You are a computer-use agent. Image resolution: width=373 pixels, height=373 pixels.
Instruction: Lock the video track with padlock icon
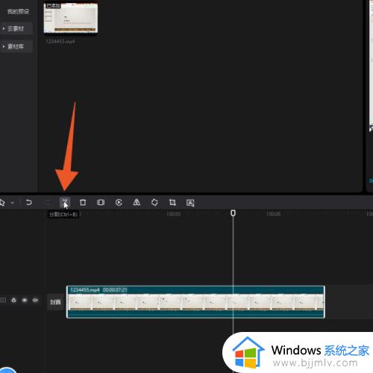(x=14, y=300)
